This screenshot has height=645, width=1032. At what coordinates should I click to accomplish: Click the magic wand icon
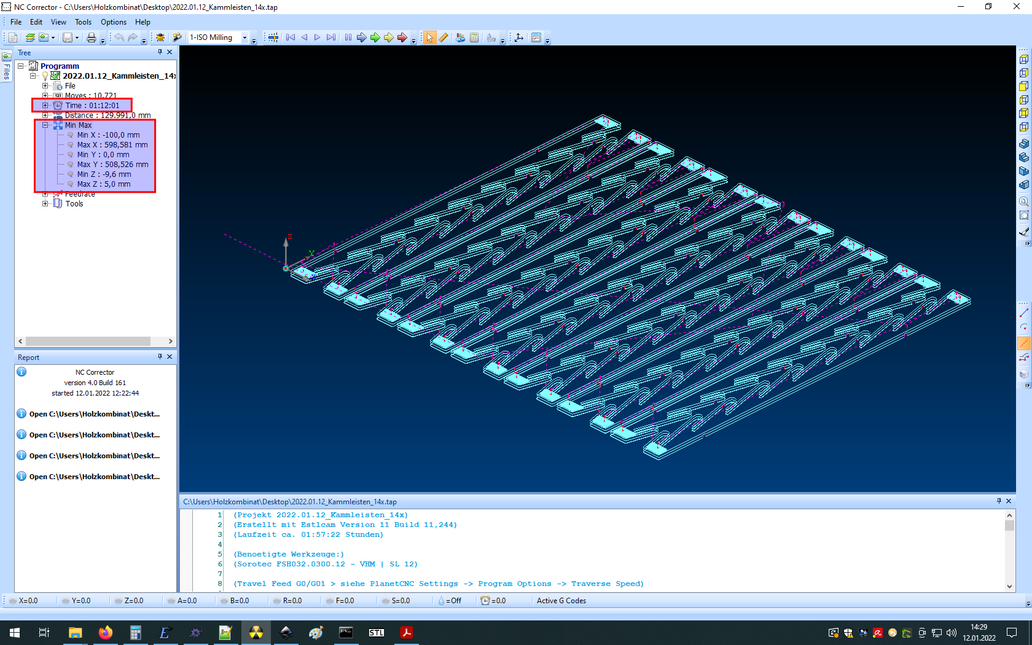pyautogui.click(x=177, y=37)
